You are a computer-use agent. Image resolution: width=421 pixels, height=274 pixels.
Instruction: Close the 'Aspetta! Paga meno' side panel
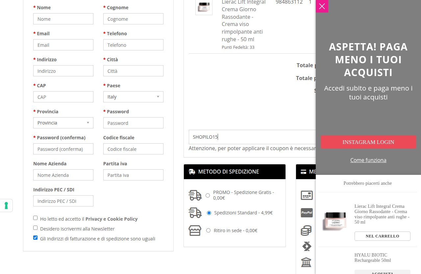click(x=322, y=6)
